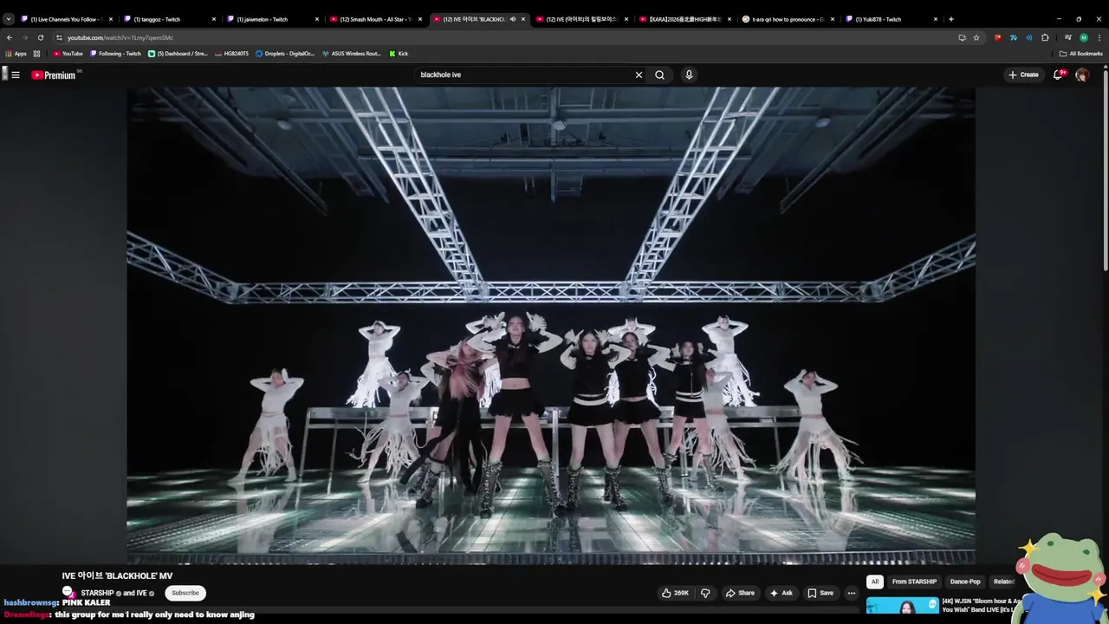The image size is (1109, 624).
Task: Open the Chrome three-dot menu
Action: coord(1099,37)
